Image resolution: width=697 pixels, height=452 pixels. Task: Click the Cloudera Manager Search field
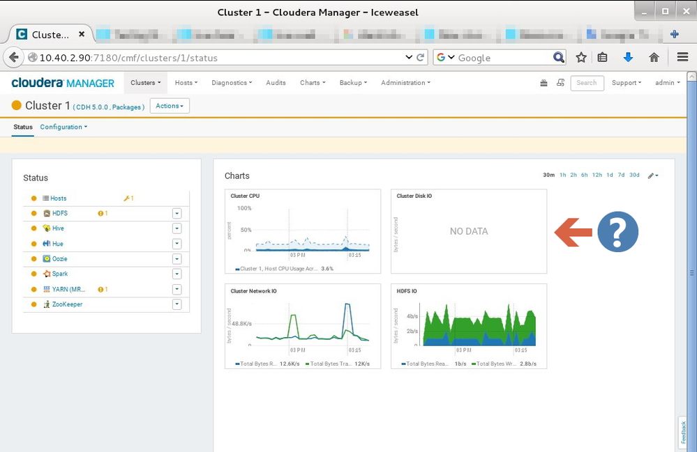tap(587, 83)
